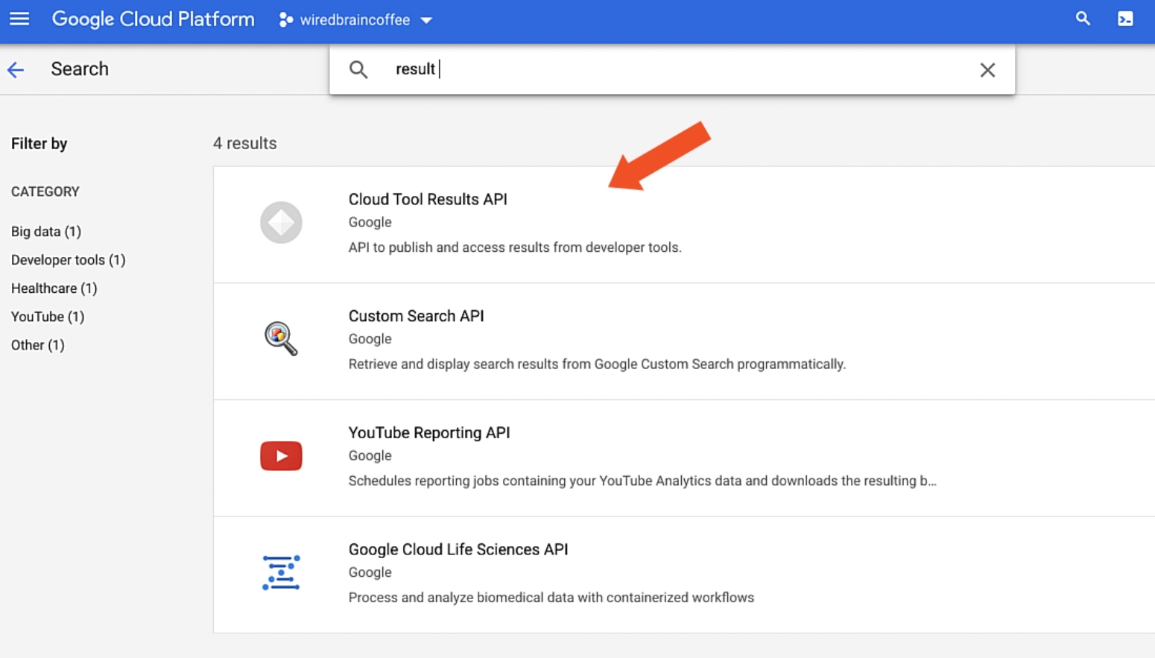Click the 'Filter by' heading

point(39,144)
